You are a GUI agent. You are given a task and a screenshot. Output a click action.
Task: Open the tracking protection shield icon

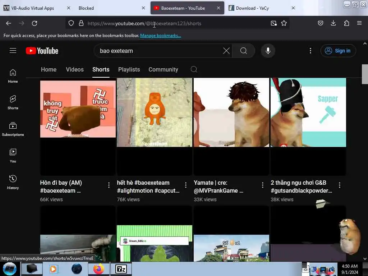(x=71, y=23)
